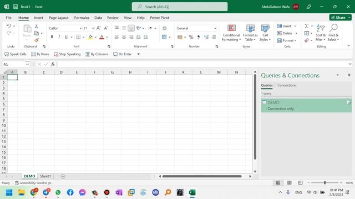Click Increase Decimal icon
Screen dimensions: 355x199
(206, 37)
